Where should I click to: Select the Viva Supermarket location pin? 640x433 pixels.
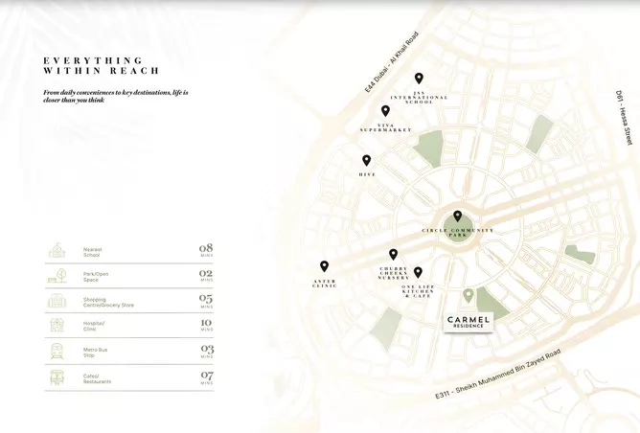point(385,111)
